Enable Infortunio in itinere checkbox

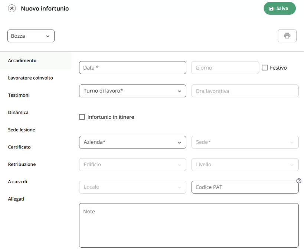click(82, 117)
